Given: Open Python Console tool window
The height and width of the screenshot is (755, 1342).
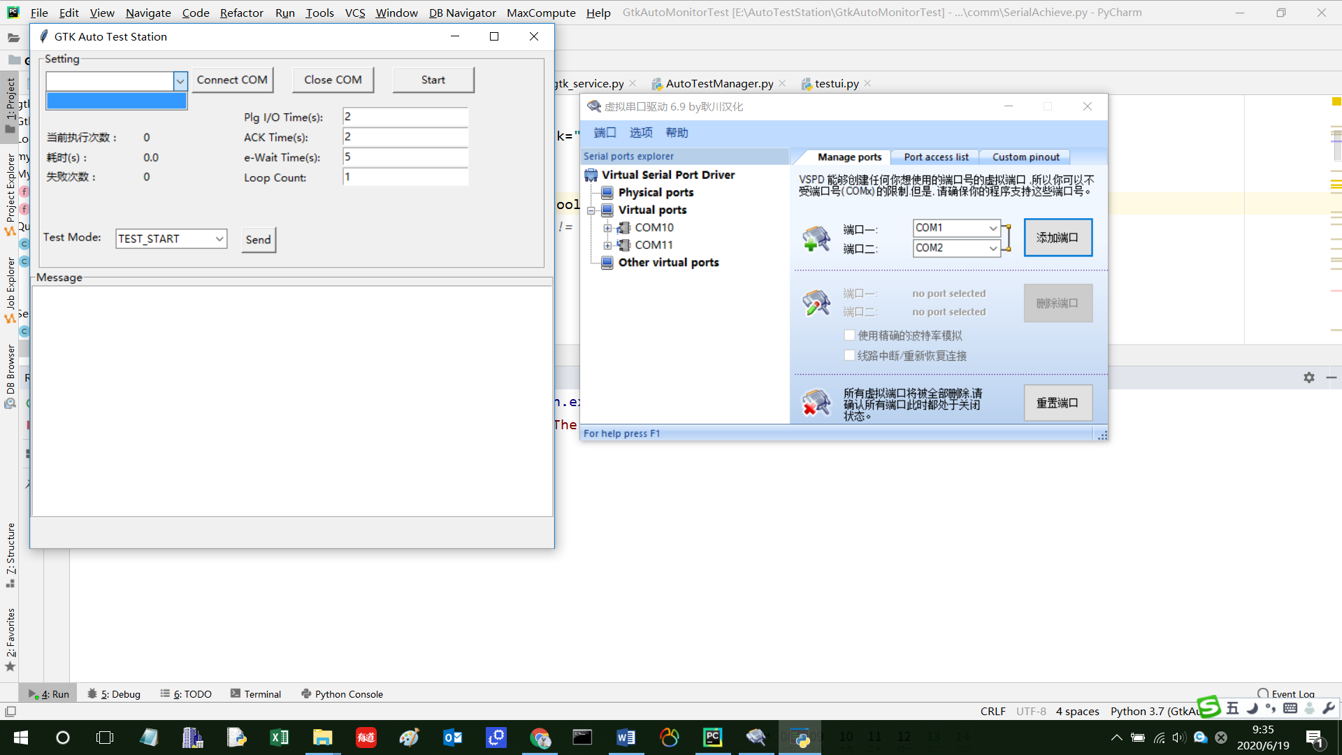Looking at the screenshot, I should [x=342, y=694].
